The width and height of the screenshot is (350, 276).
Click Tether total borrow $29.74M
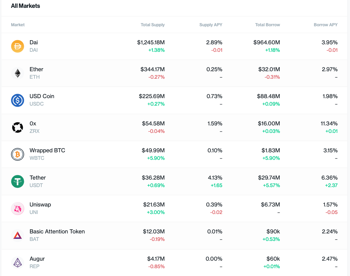(269, 178)
